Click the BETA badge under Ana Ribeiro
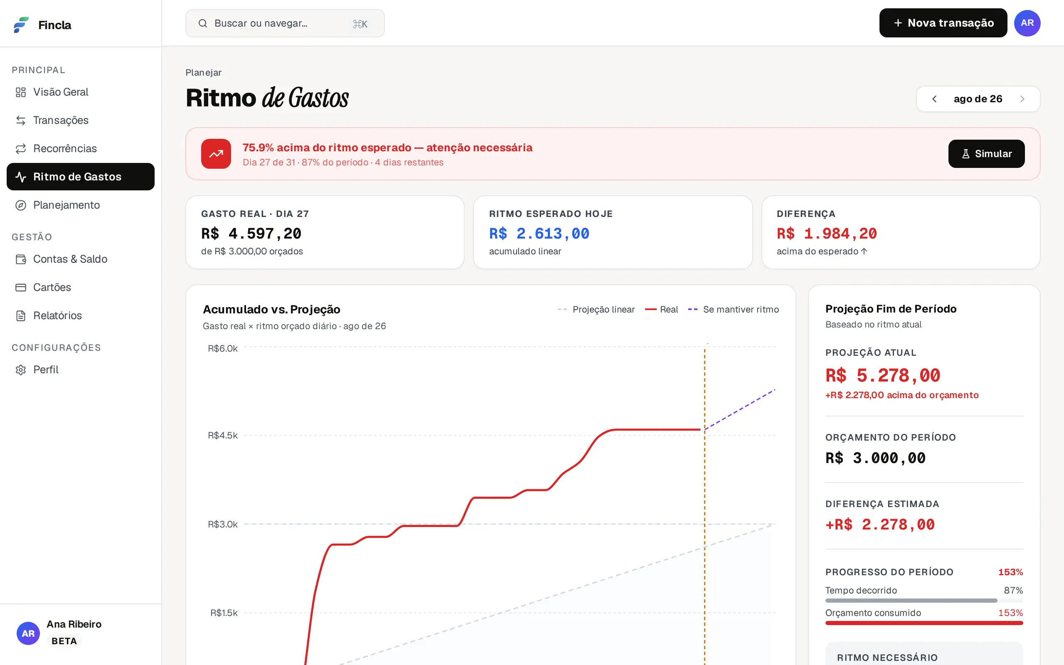This screenshot has height=665, width=1064. 64,641
